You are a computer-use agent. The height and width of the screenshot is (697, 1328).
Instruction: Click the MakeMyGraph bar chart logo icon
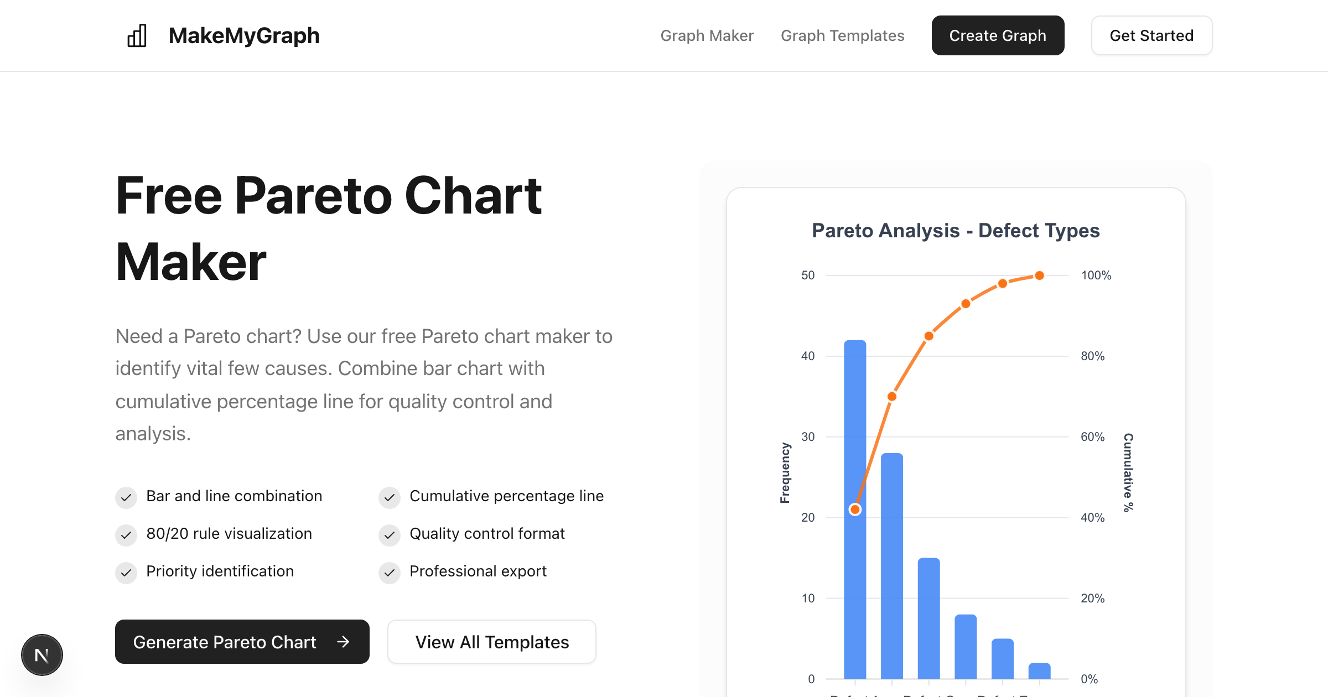137,36
